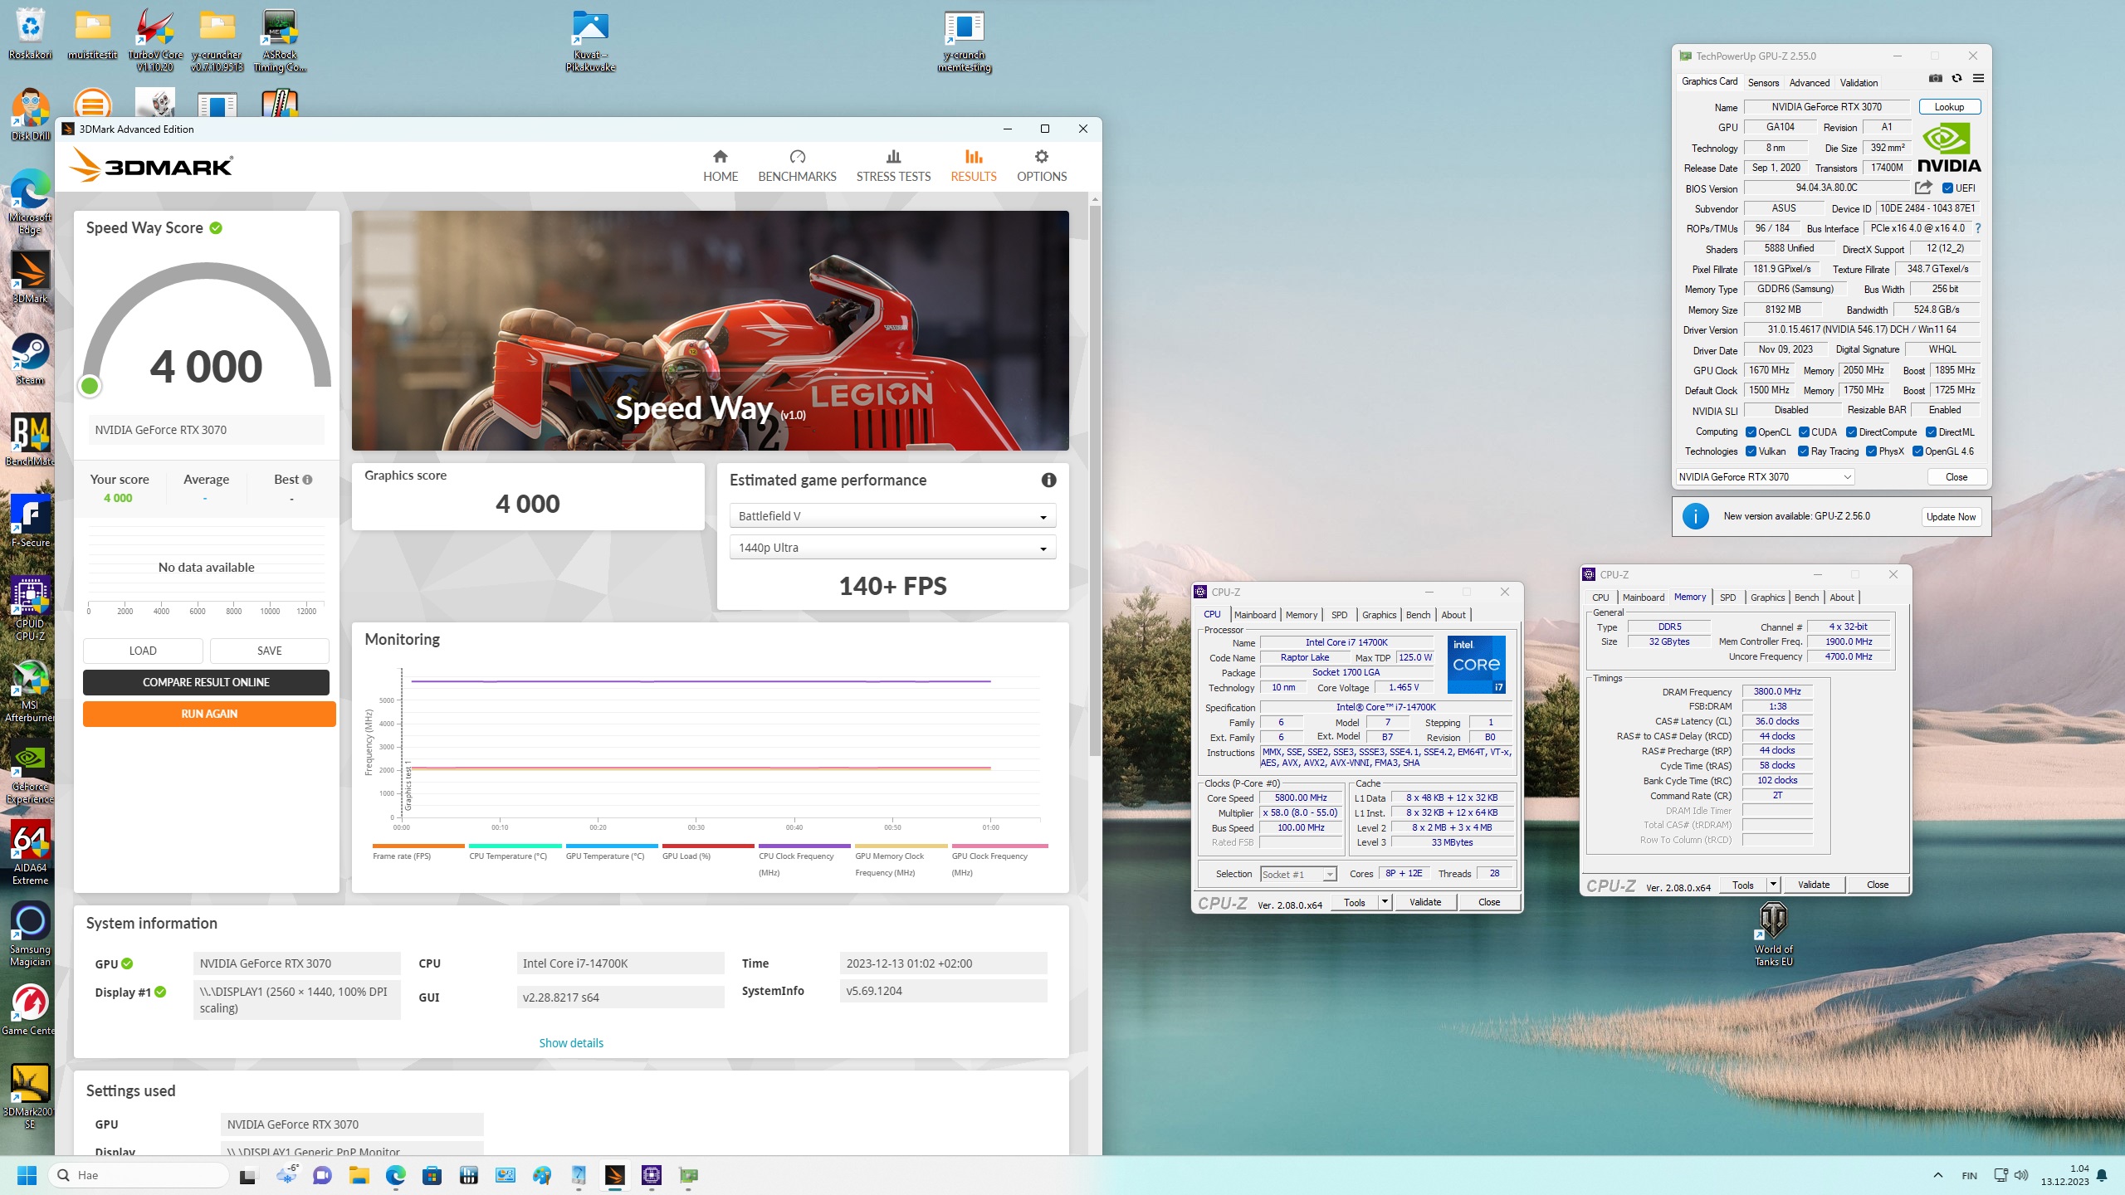Click the LOAD button in 3DMark
The width and height of the screenshot is (2125, 1195).
click(x=143, y=651)
